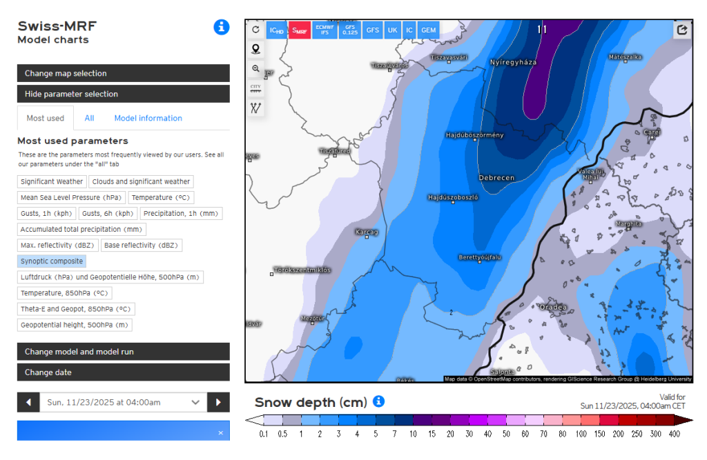707x460 pixels.
Task: Open the date and time dropdown
Action: point(123,402)
